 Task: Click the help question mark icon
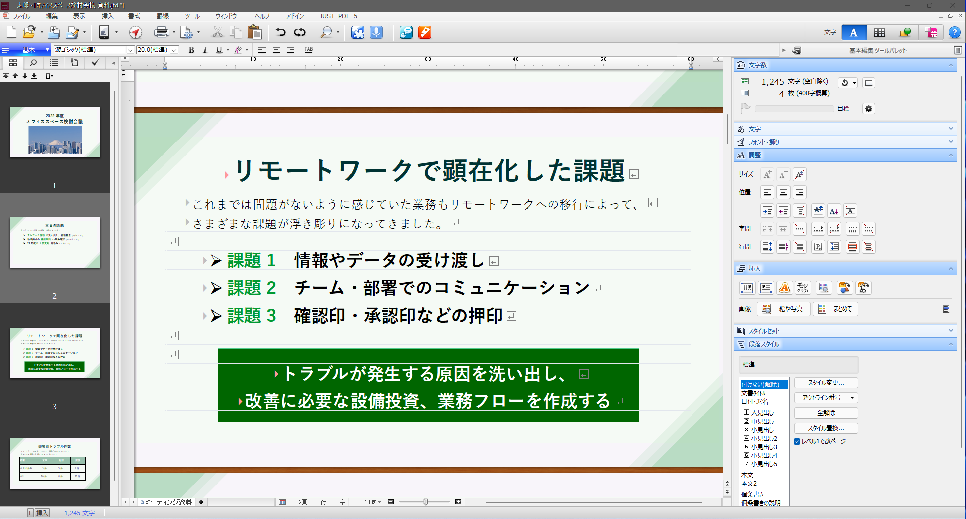(954, 33)
